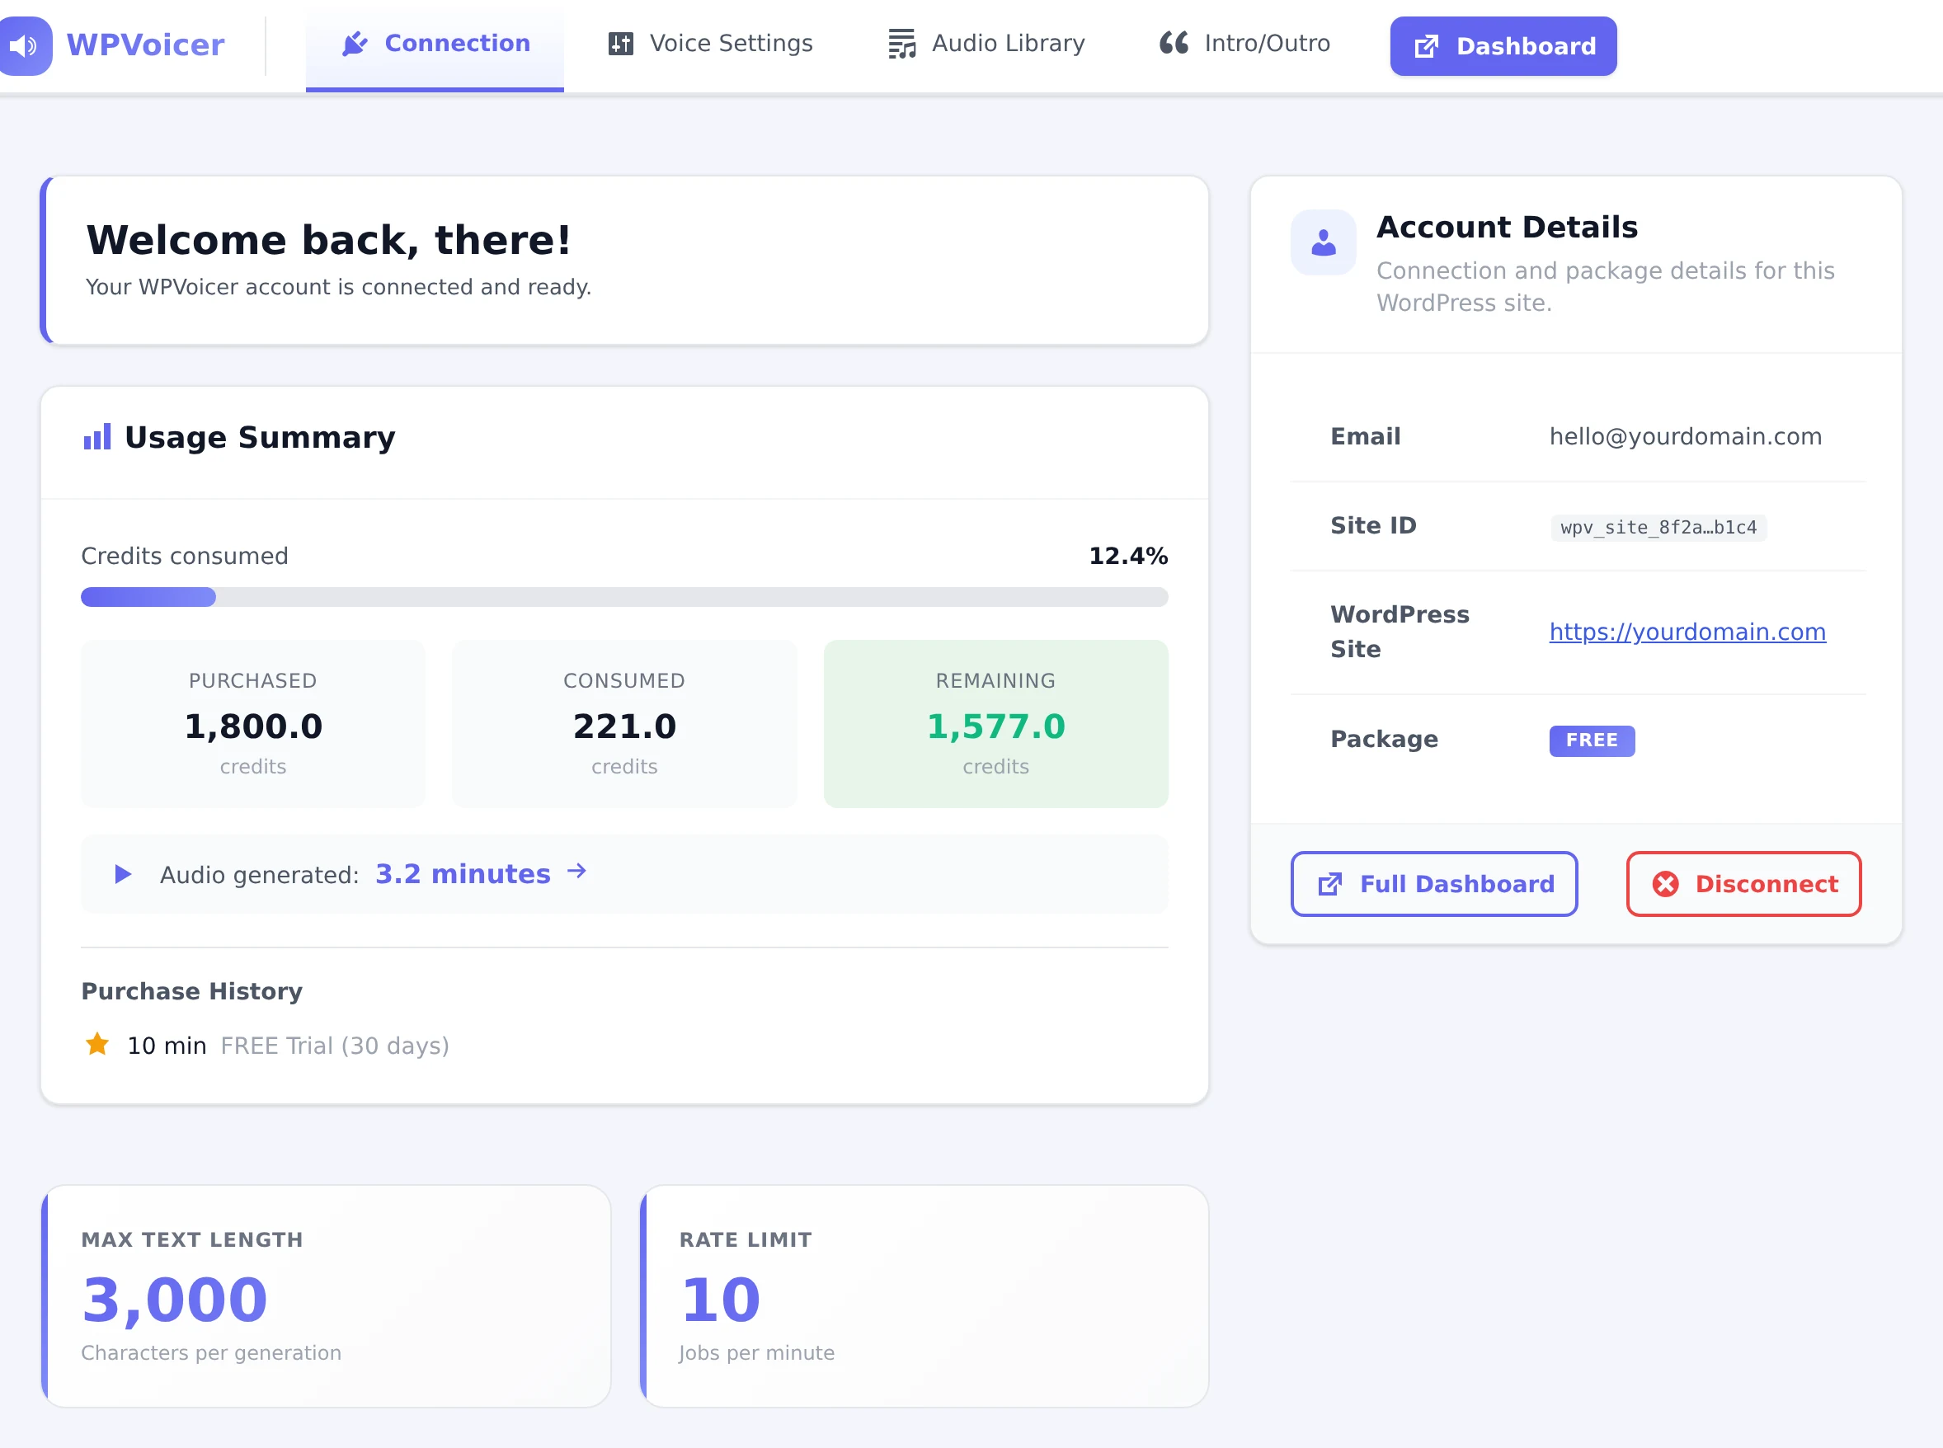
Task: Click the red X icon in Disconnect
Action: [x=1665, y=885]
